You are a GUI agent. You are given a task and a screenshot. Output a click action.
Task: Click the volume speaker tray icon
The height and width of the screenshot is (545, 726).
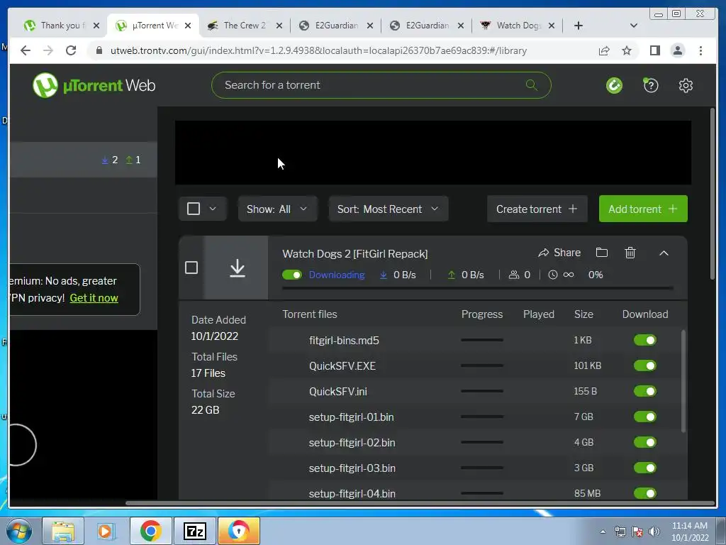pyautogui.click(x=654, y=532)
